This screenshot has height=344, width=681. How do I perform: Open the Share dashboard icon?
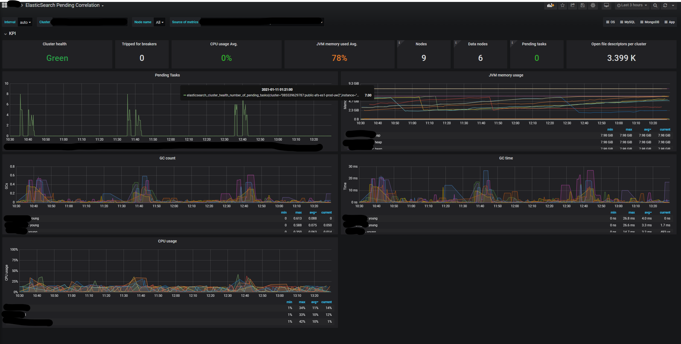tap(572, 5)
